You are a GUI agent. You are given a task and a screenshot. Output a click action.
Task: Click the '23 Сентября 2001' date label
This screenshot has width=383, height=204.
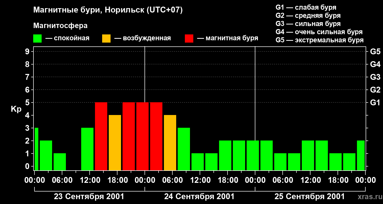coord(89,197)
